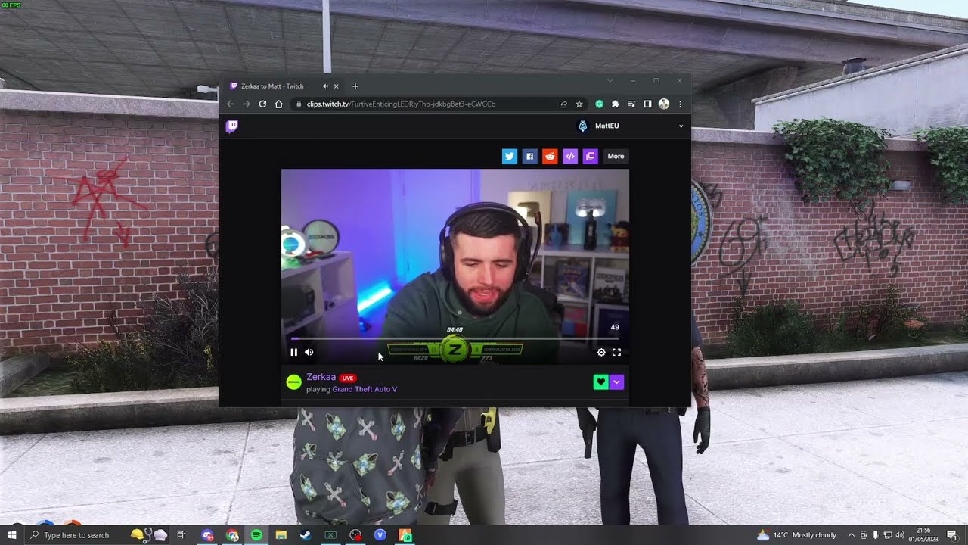
Task: Toggle the Chrome side panel
Action: click(x=647, y=104)
